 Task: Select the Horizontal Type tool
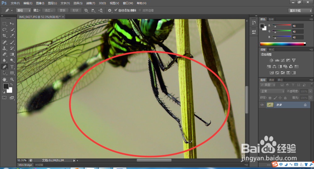pyautogui.click(x=12, y=67)
